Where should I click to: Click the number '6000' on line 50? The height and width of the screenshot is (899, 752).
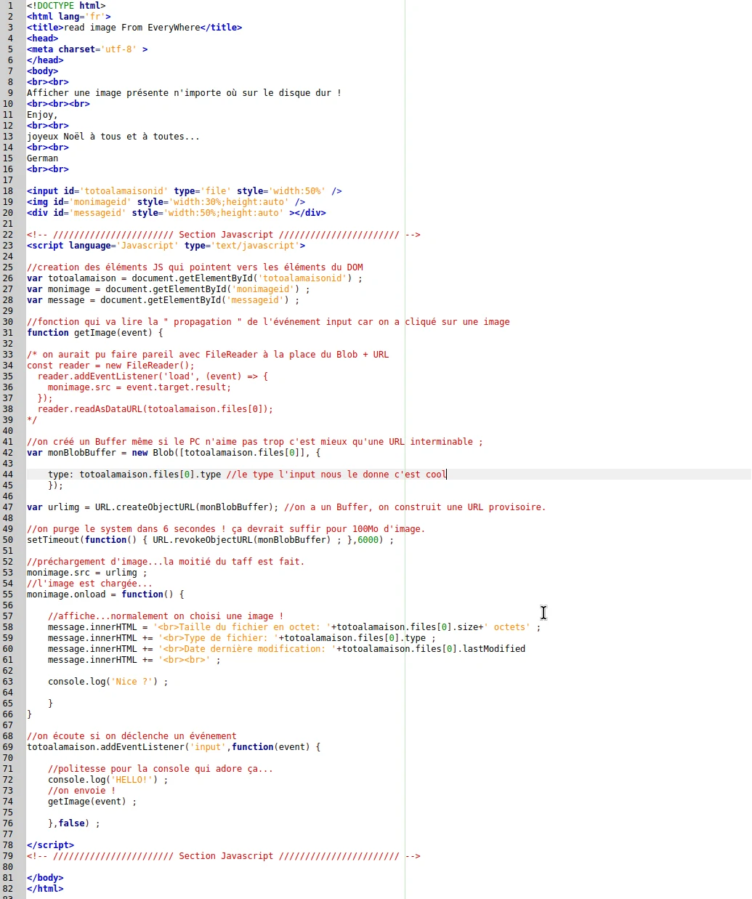coord(368,540)
